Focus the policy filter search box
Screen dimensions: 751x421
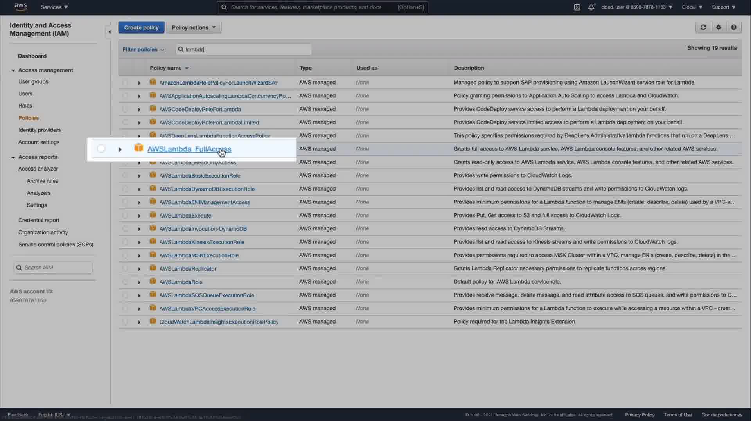(x=243, y=49)
